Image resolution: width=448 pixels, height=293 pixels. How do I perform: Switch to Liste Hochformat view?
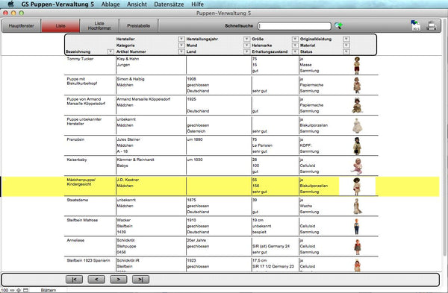(99, 25)
